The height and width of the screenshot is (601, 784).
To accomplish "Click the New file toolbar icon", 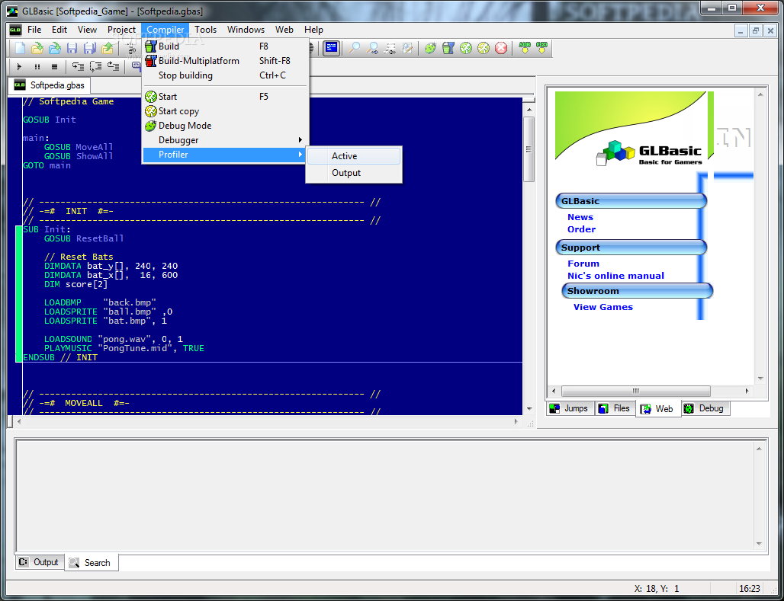I will tap(20, 48).
